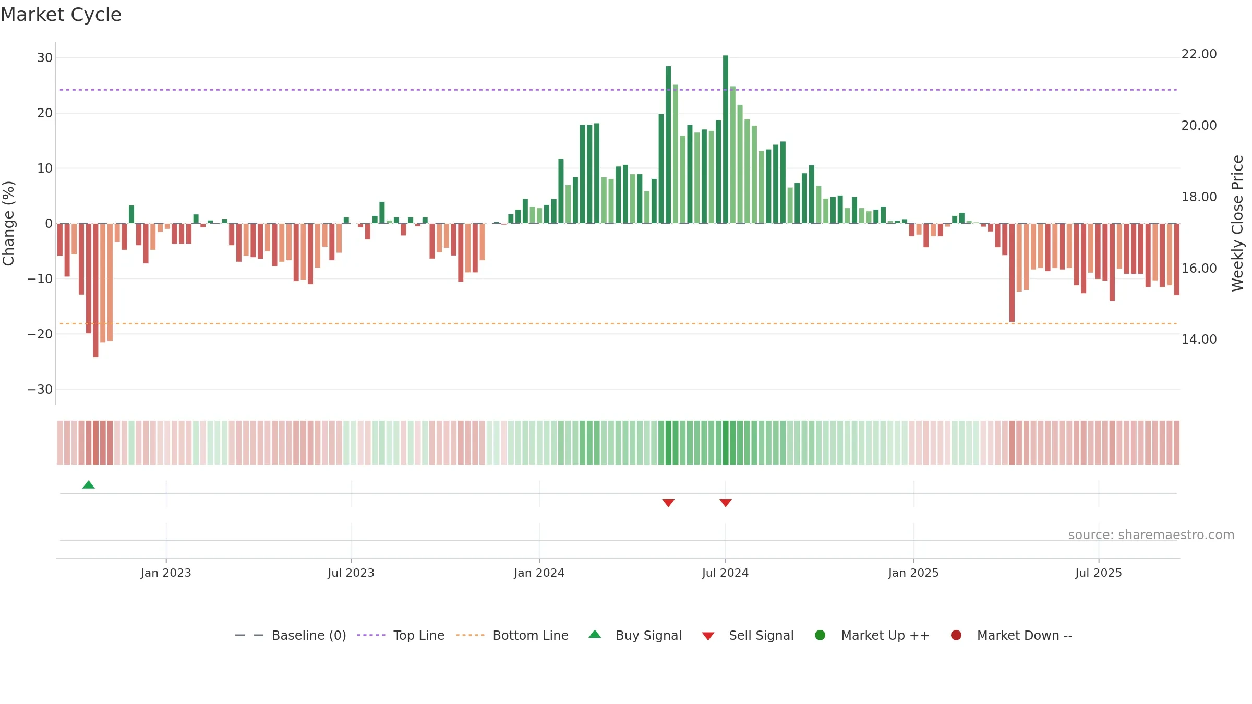Click the Jan 2025 axis label
Image resolution: width=1252 pixels, height=704 pixels.
(x=913, y=573)
